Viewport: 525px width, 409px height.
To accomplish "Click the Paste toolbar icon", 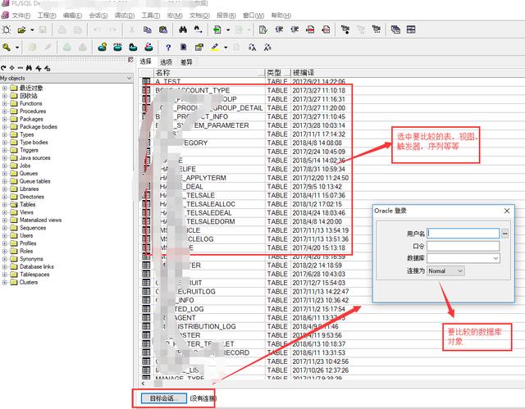I will pos(163,30).
